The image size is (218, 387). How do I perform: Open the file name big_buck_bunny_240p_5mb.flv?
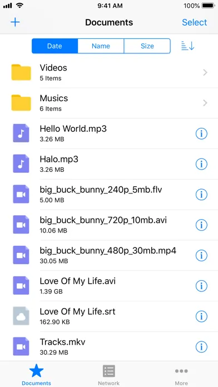[x=101, y=190]
